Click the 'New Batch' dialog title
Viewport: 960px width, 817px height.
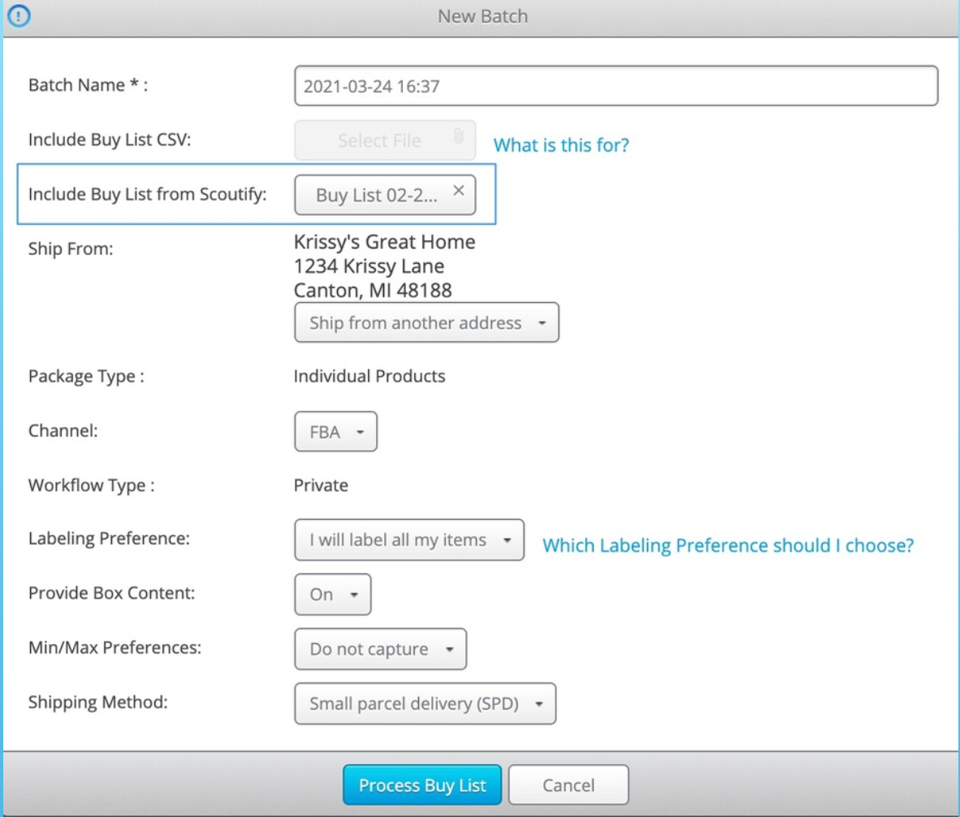tap(482, 16)
